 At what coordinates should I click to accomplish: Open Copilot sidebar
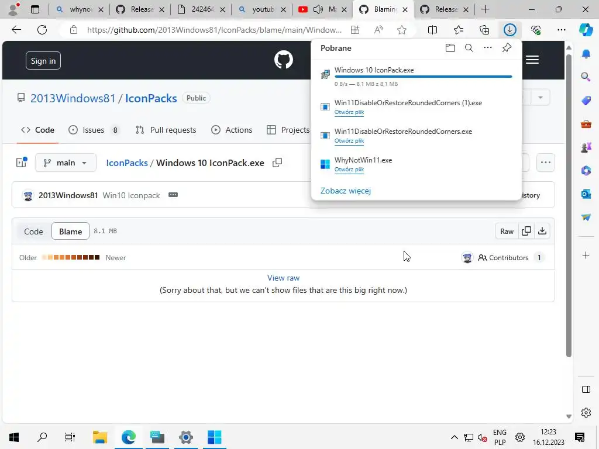pyautogui.click(x=586, y=30)
